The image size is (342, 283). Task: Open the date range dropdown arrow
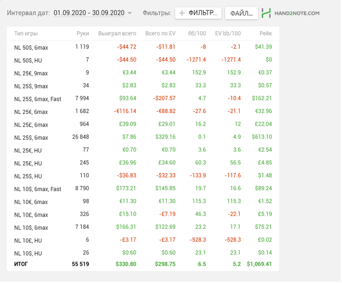tap(129, 13)
